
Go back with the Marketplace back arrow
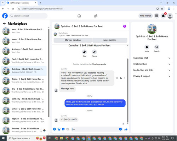point(4,24)
